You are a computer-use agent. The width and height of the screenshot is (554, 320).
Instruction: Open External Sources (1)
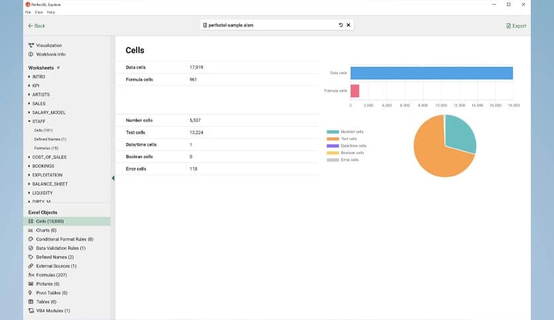click(52, 266)
